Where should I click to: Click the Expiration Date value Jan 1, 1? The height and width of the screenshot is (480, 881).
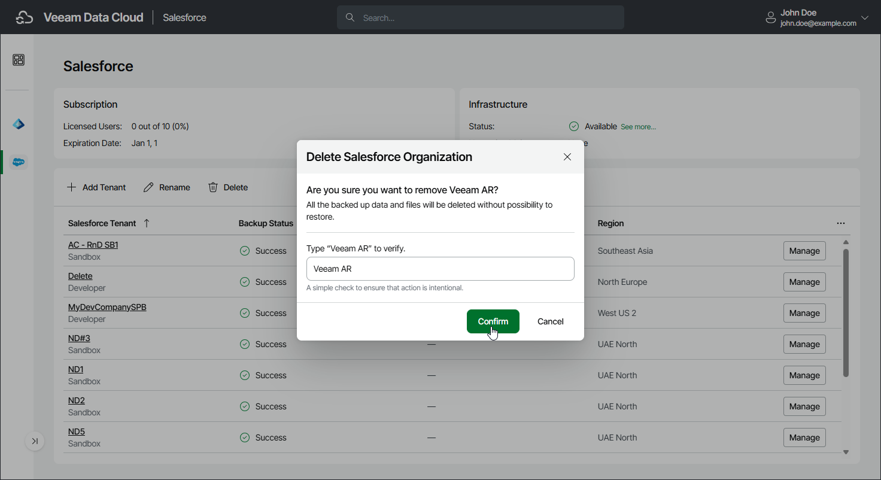click(x=144, y=143)
